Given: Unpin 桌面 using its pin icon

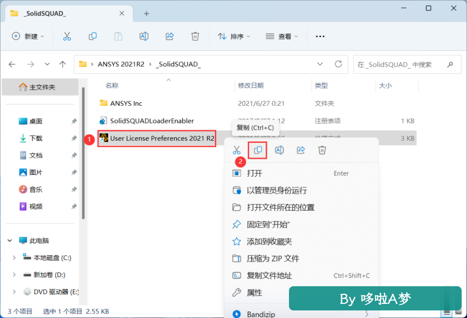Looking at the screenshot, I should [74, 121].
